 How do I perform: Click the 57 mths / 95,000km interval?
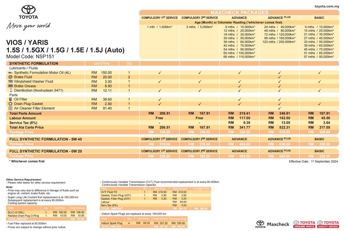pyautogui.click(x=319, y=57)
